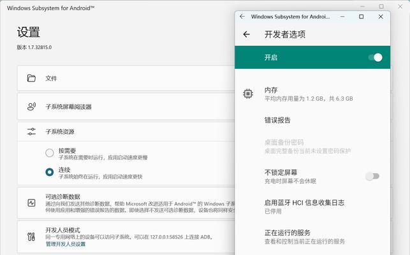
Task: Click the sliders icon beside 子系统资源
Action: coord(31,131)
